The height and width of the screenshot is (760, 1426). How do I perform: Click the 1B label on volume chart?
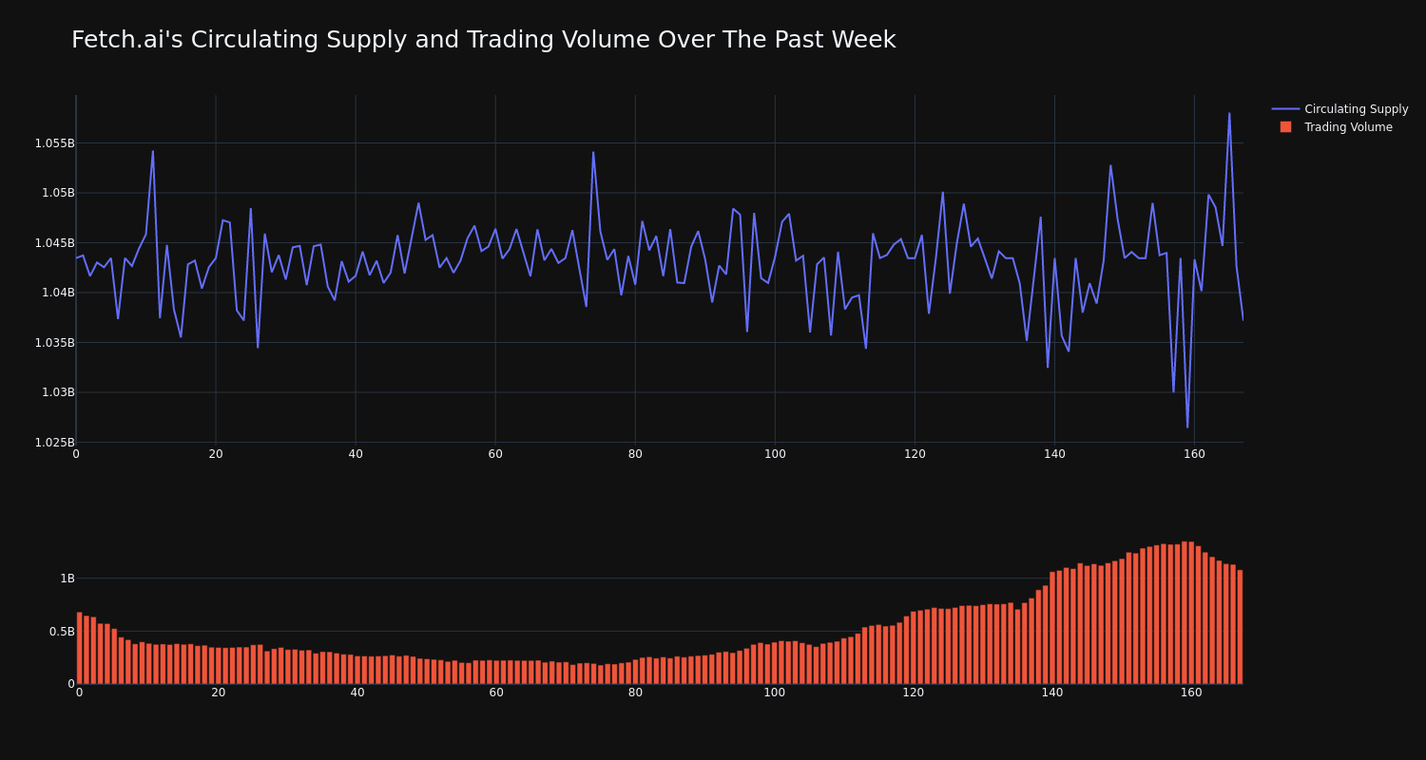(67, 579)
